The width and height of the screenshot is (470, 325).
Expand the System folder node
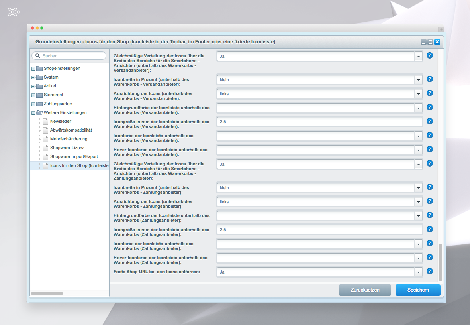pyautogui.click(x=33, y=77)
